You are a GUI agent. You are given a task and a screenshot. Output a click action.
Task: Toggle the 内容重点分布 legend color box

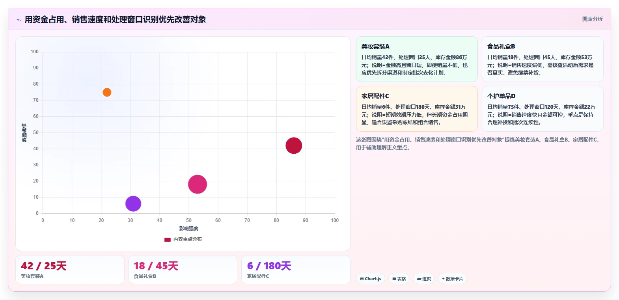[x=168, y=239]
